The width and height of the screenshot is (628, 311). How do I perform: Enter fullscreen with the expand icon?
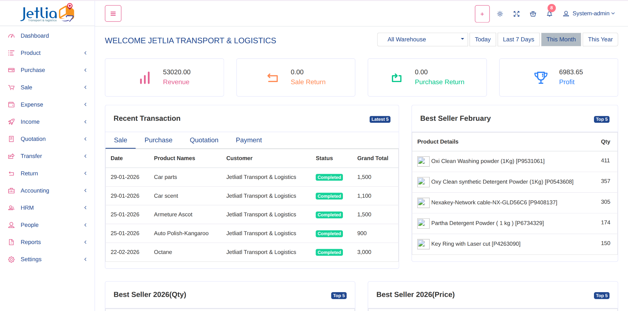[x=516, y=14]
